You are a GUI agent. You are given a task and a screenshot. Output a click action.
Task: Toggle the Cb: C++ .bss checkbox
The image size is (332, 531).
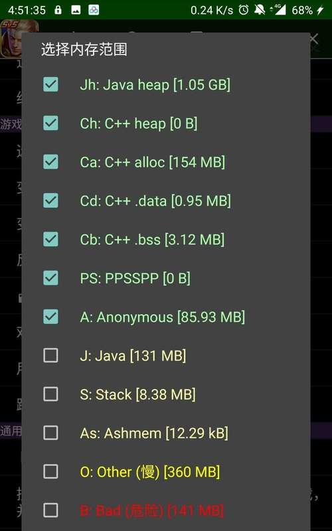(50, 239)
